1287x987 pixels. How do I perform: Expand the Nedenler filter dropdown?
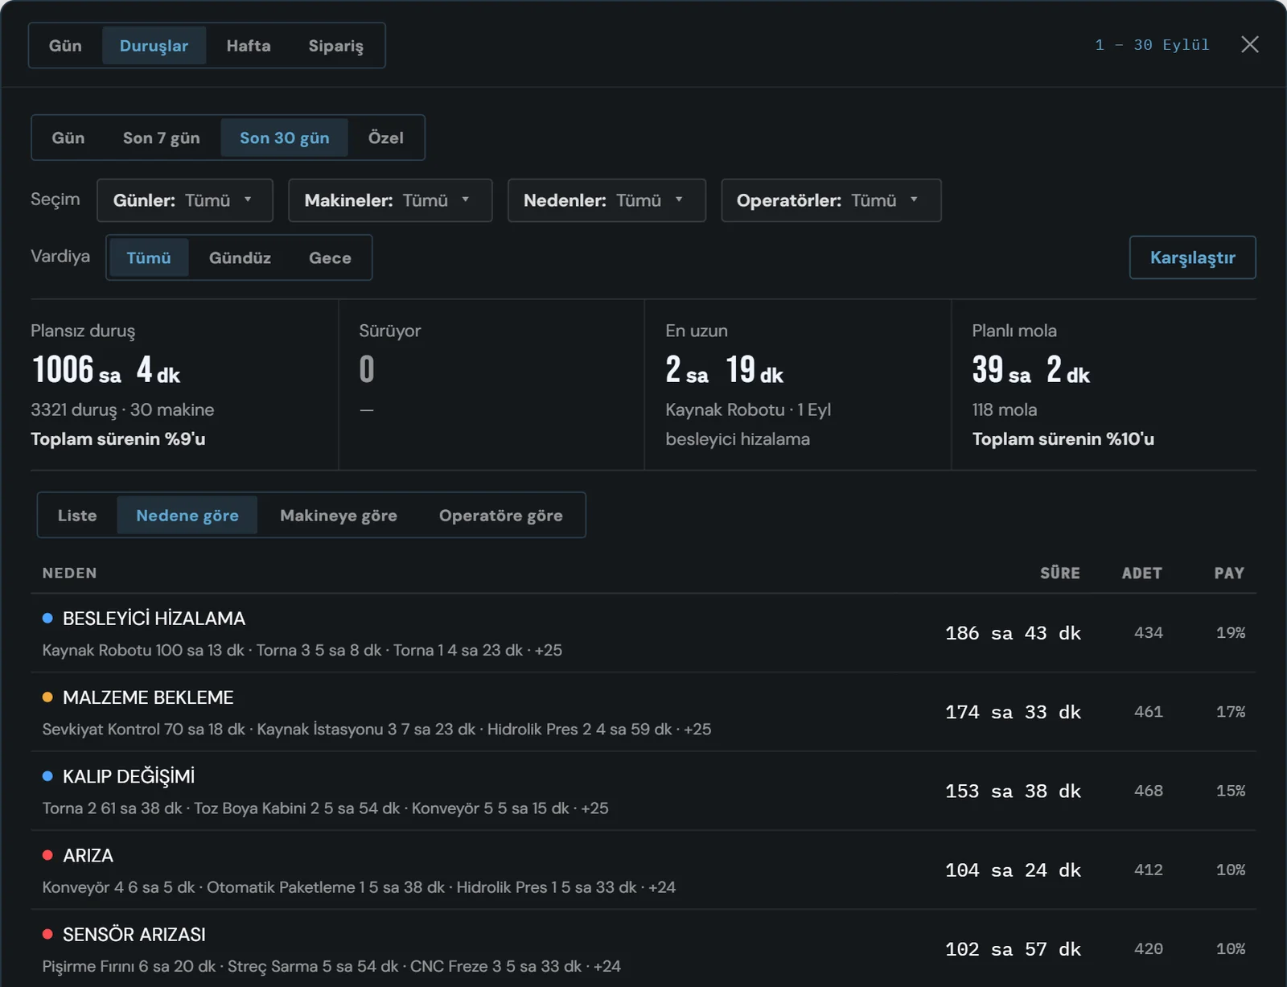click(606, 200)
